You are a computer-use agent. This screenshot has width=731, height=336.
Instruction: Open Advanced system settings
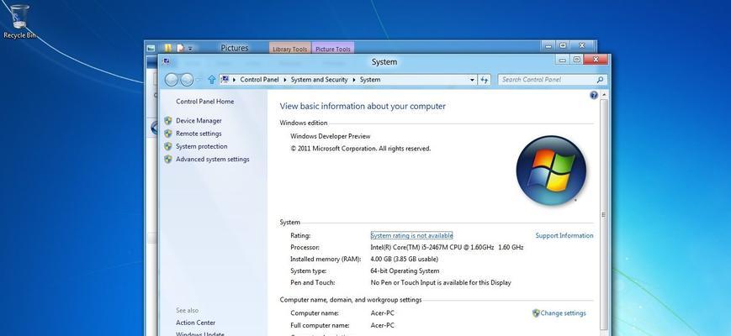[213, 159]
